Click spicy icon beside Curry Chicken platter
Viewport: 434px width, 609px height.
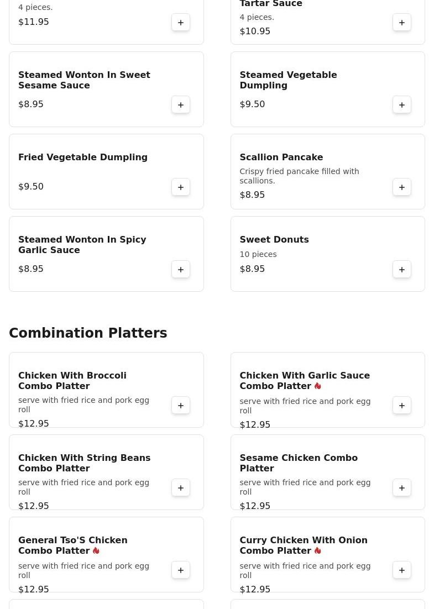point(317,550)
